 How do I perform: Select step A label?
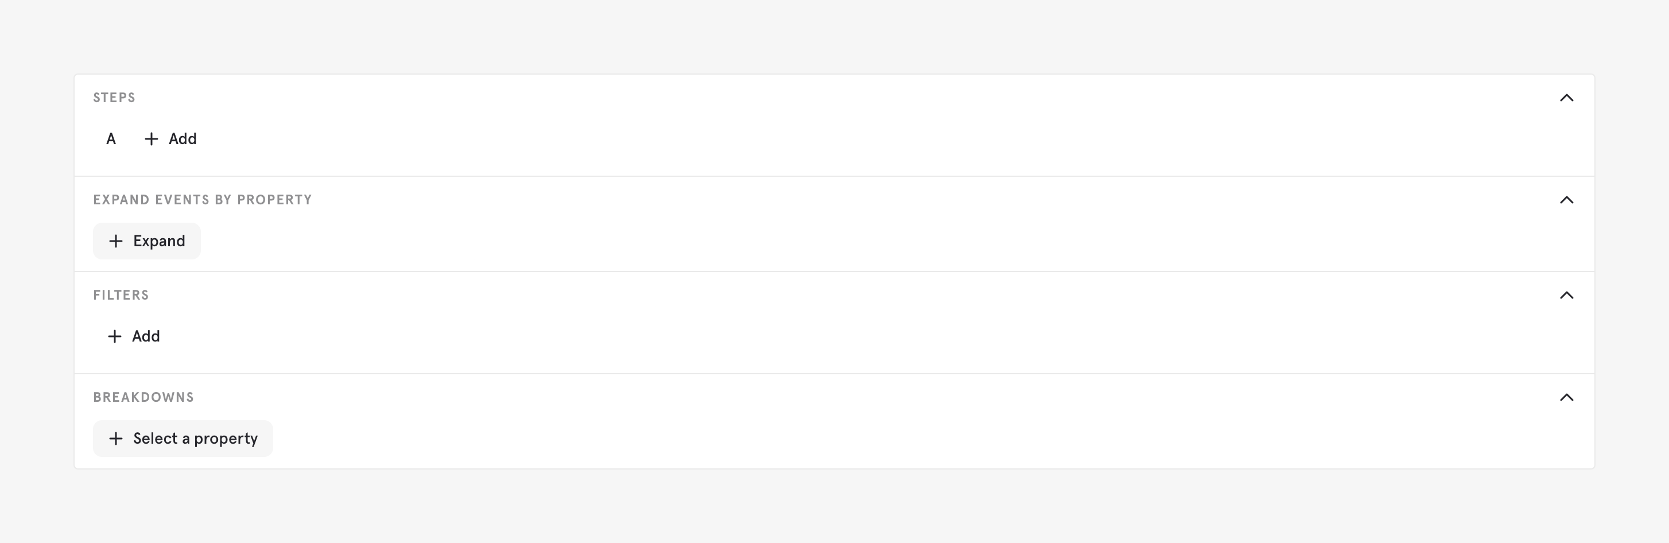[x=111, y=139]
